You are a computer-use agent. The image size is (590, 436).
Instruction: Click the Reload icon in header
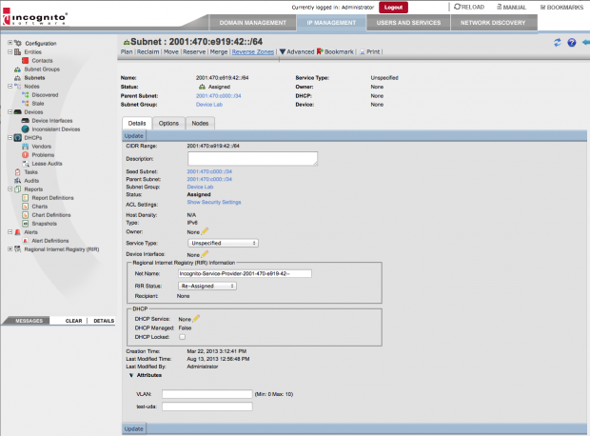point(457,7)
